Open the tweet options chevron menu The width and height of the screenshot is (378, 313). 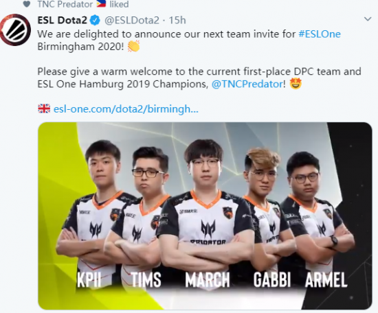tap(368, 19)
